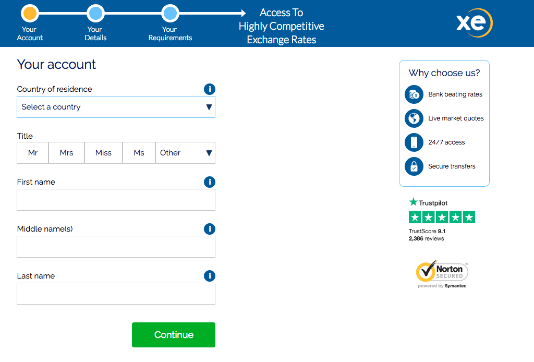Choose Miss as the title
This screenshot has height=362, width=534.
click(103, 153)
